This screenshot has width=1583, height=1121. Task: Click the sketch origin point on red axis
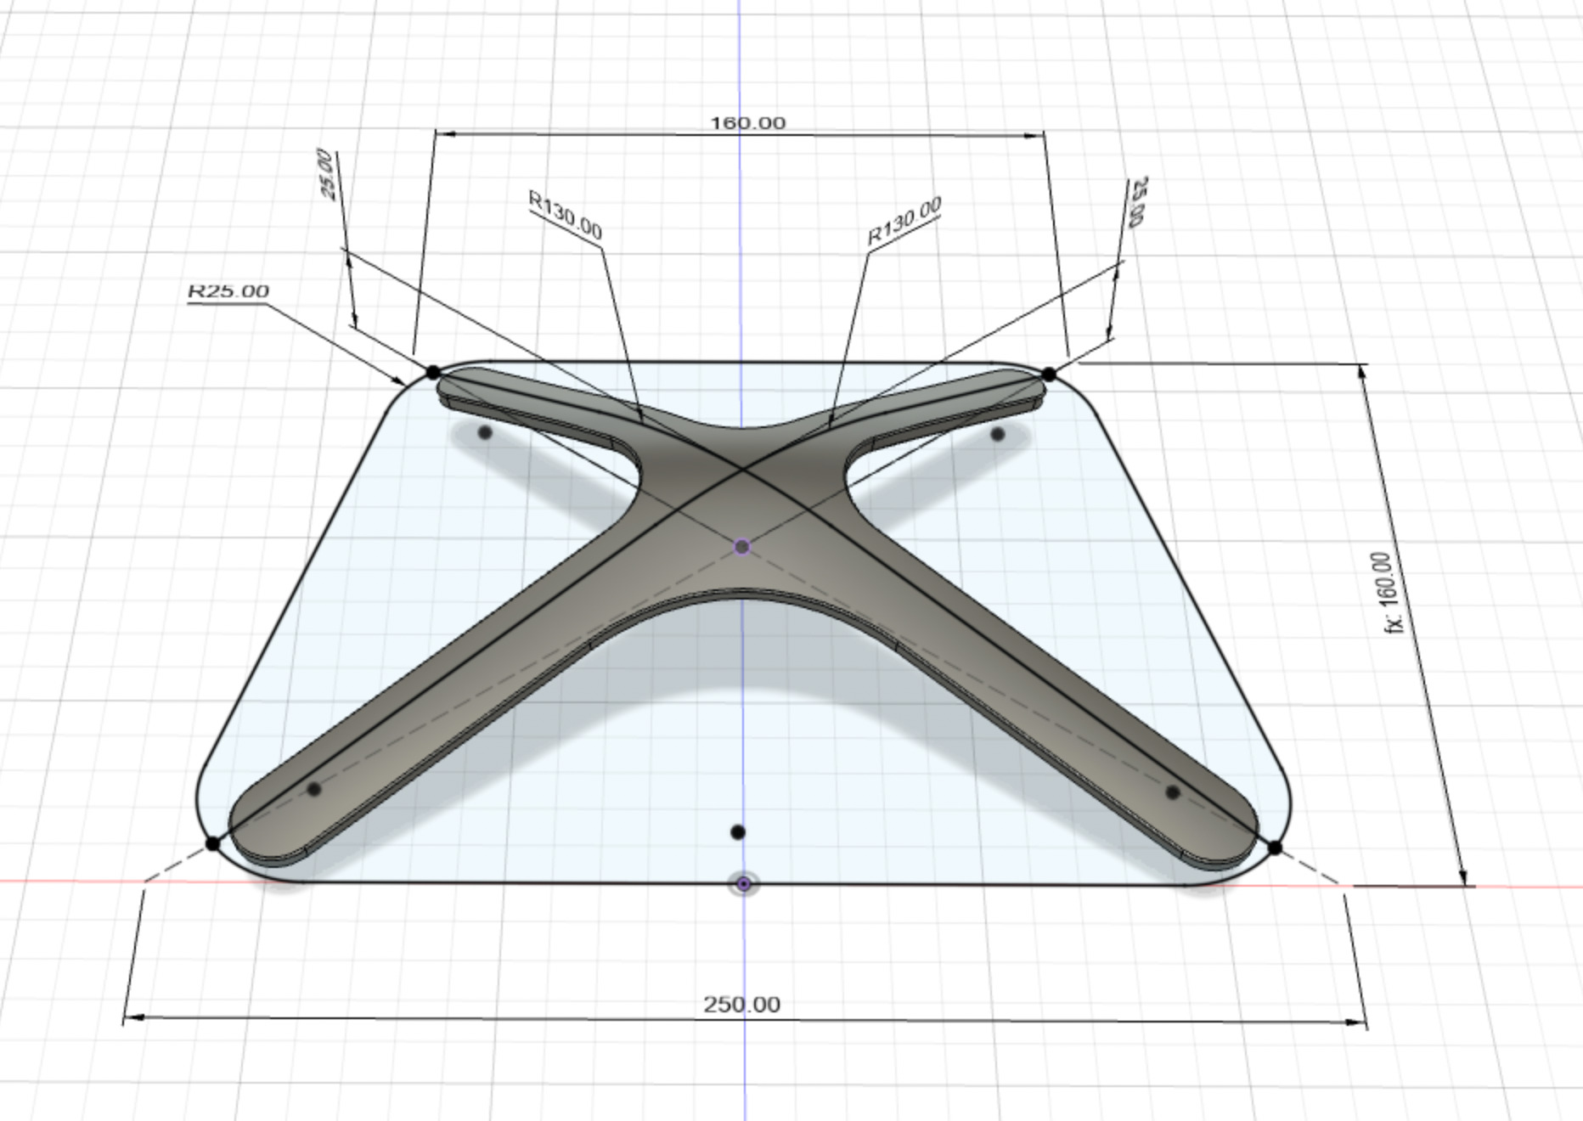coord(744,884)
